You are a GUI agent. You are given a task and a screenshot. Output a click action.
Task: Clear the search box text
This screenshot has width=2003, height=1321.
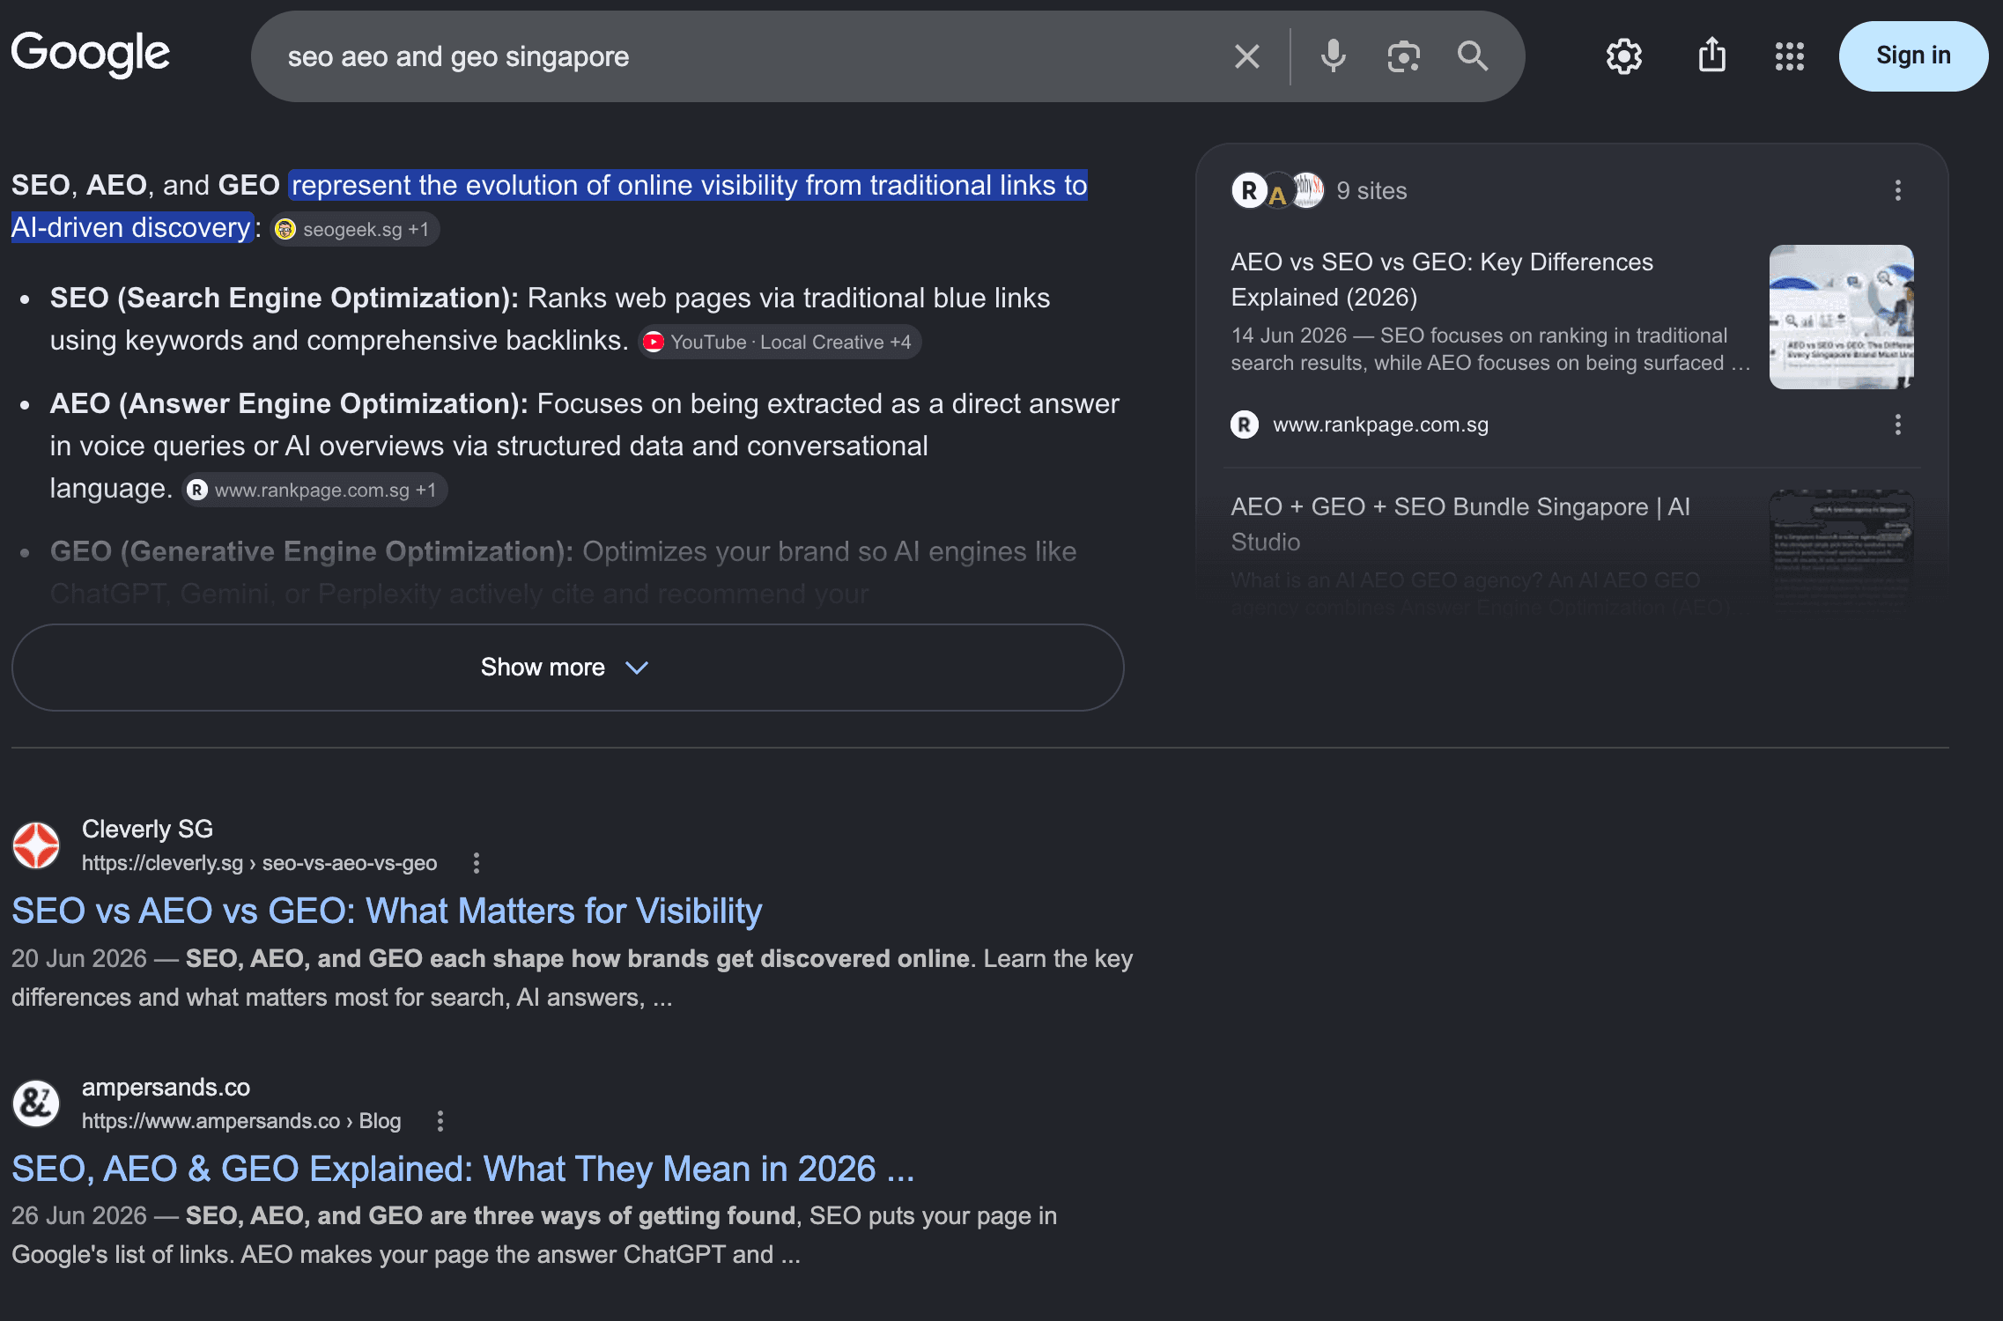tap(1246, 56)
